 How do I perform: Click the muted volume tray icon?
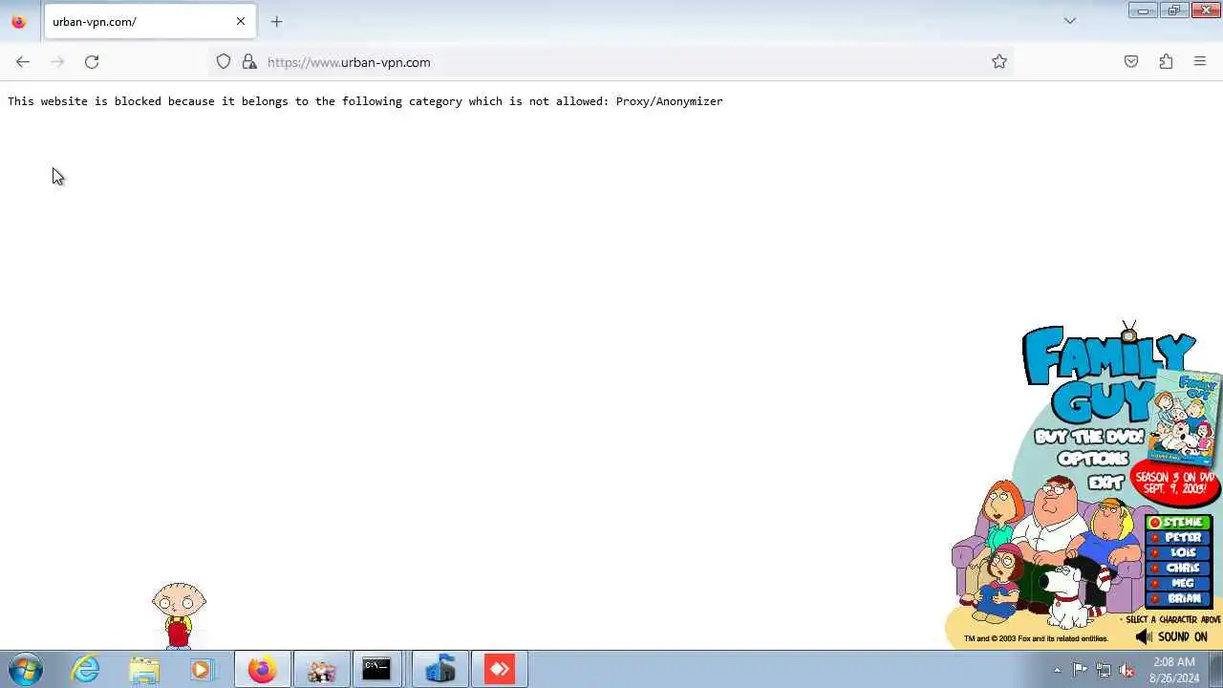[1126, 670]
